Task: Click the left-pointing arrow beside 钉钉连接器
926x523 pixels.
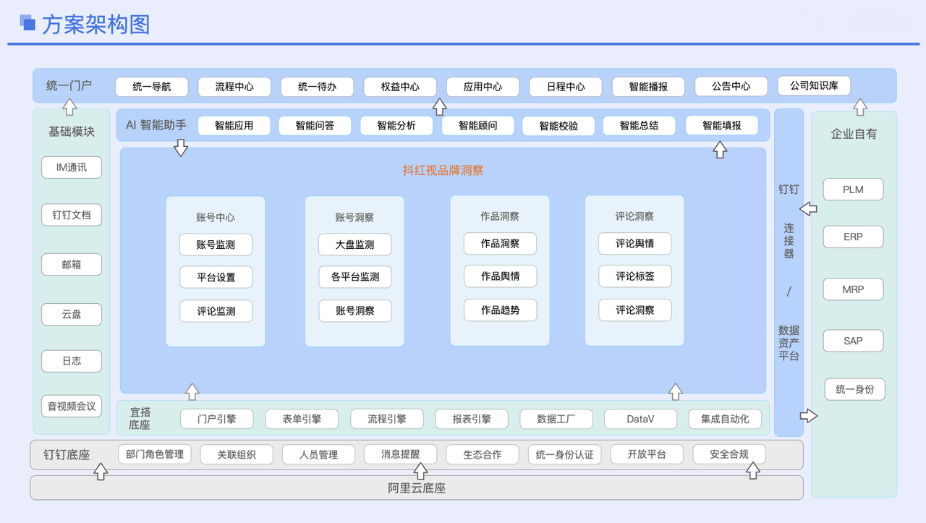Action: [809, 209]
